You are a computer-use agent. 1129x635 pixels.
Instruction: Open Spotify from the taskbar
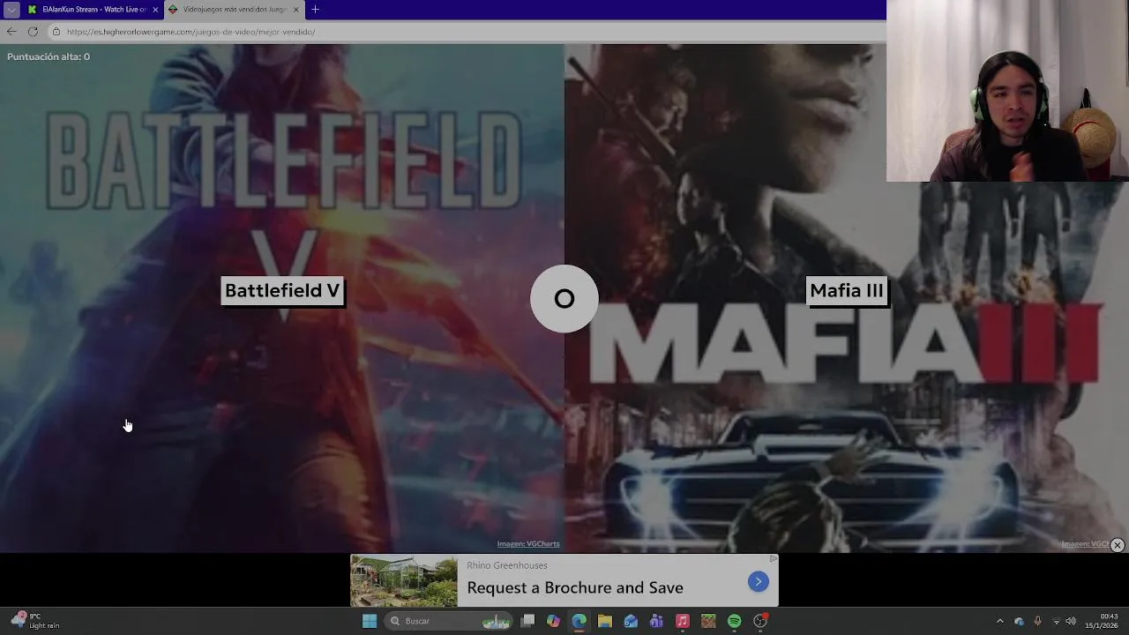[x=734, y=621]
